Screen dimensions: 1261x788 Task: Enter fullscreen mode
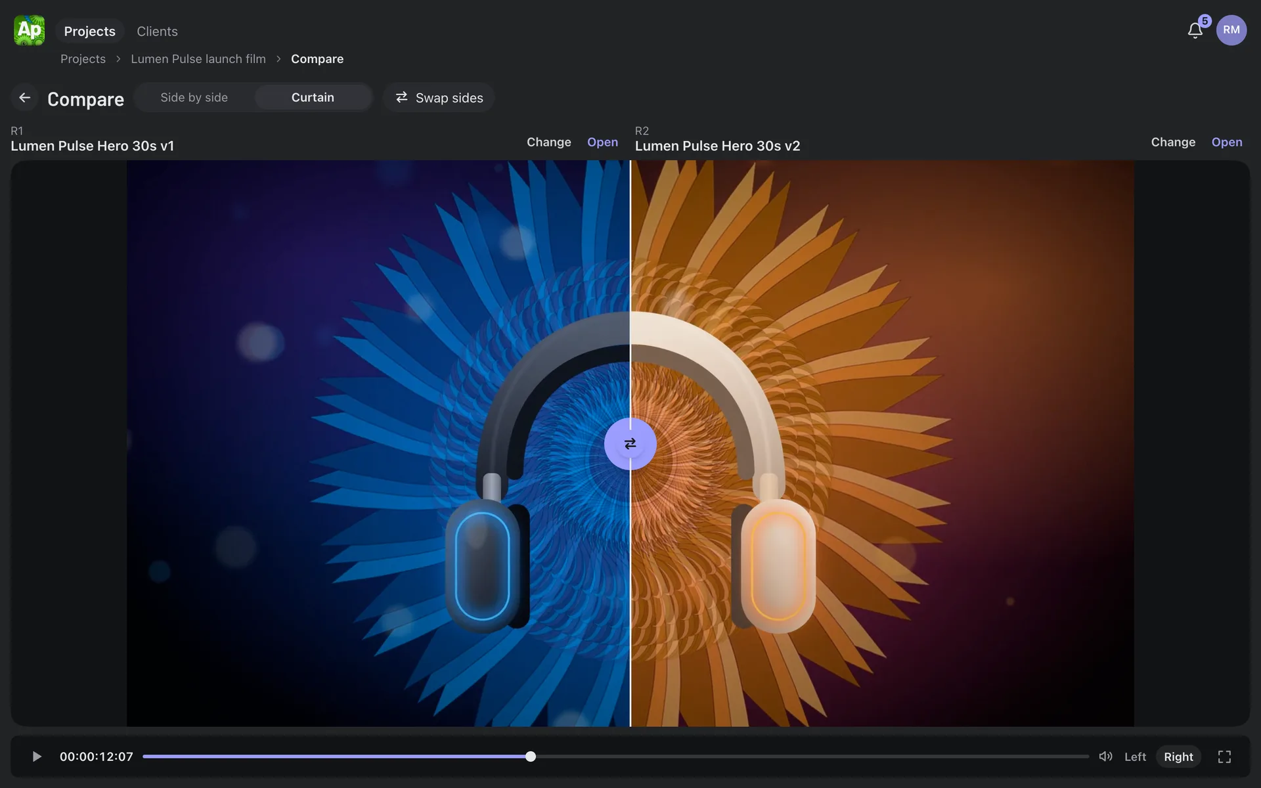pyautogui.click(x=1224, y=756)
